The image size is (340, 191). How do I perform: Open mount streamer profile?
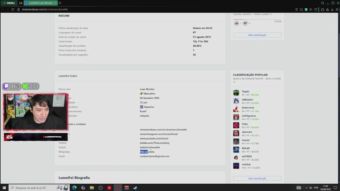click(x=246, y=140)
